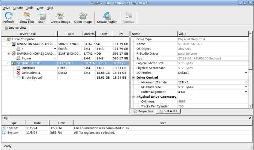Open the Create menu
The width and height of the screenshot is (254, 150).
18,8
